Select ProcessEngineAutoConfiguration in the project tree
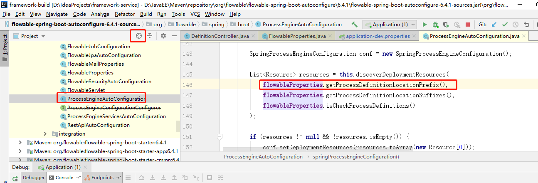 103,99
